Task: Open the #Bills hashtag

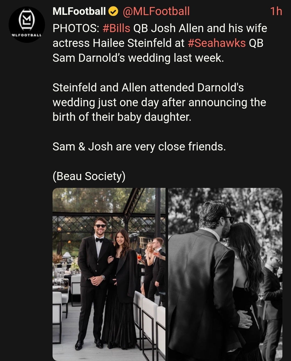Action: point(116,28)
